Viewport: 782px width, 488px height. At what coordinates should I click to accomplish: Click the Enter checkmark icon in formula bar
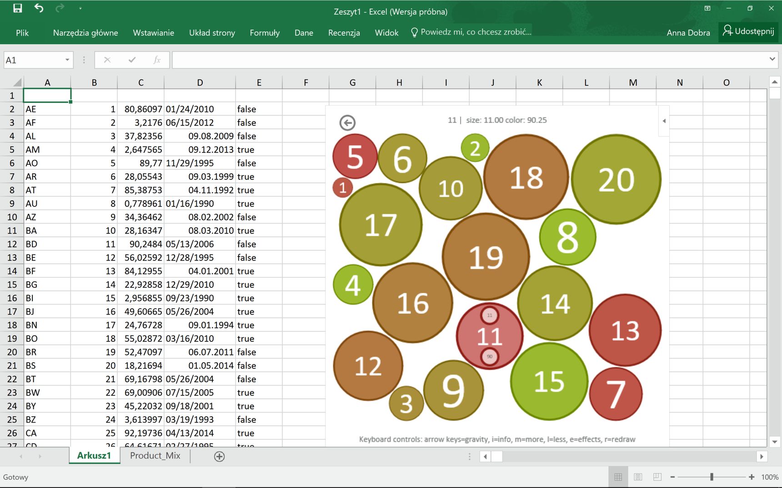tap(132, 60)
